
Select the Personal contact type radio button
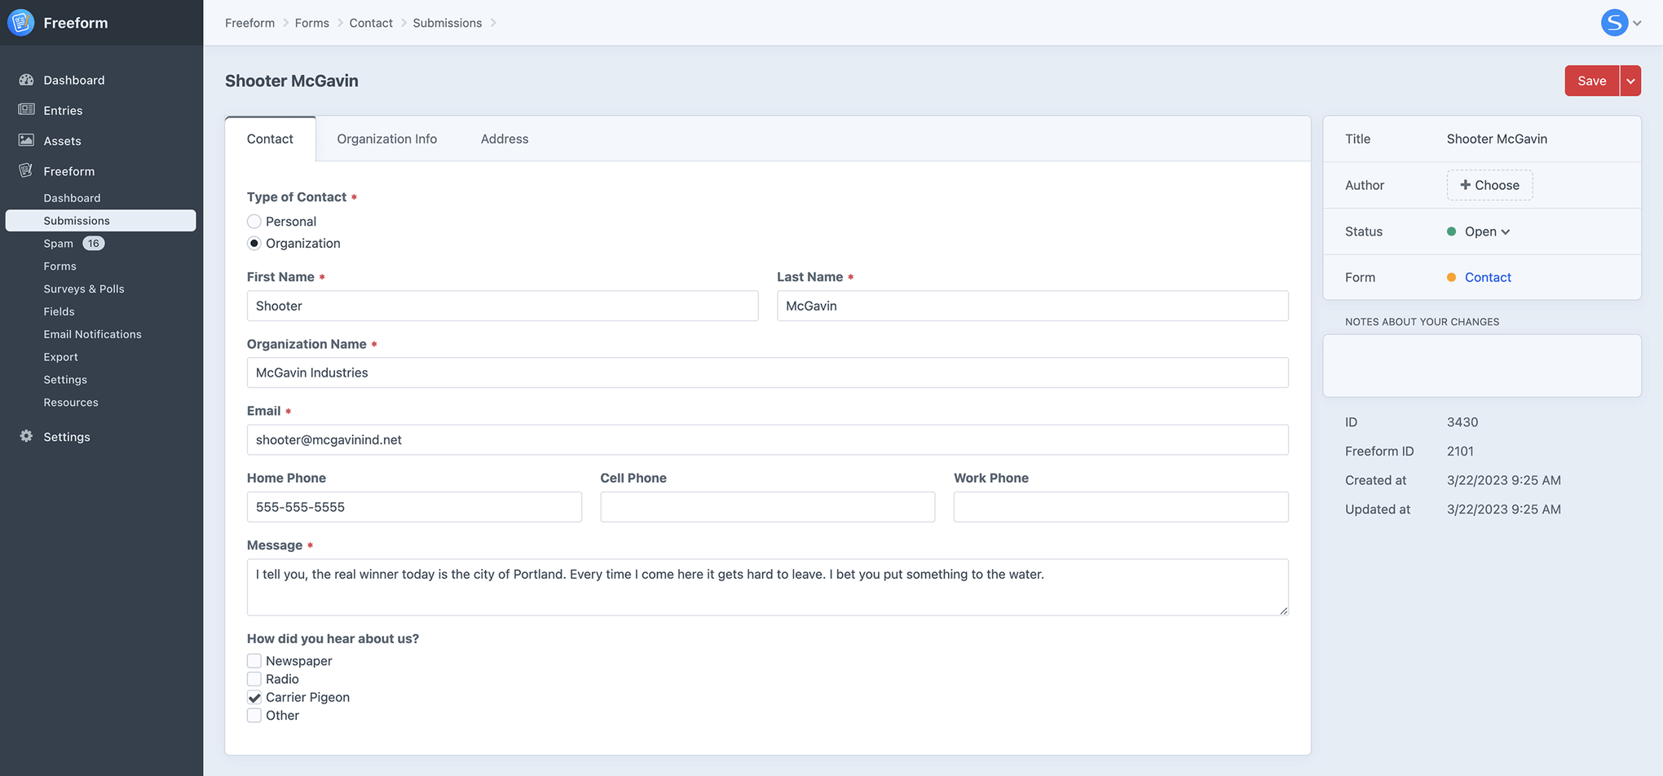tap(254, 221)
